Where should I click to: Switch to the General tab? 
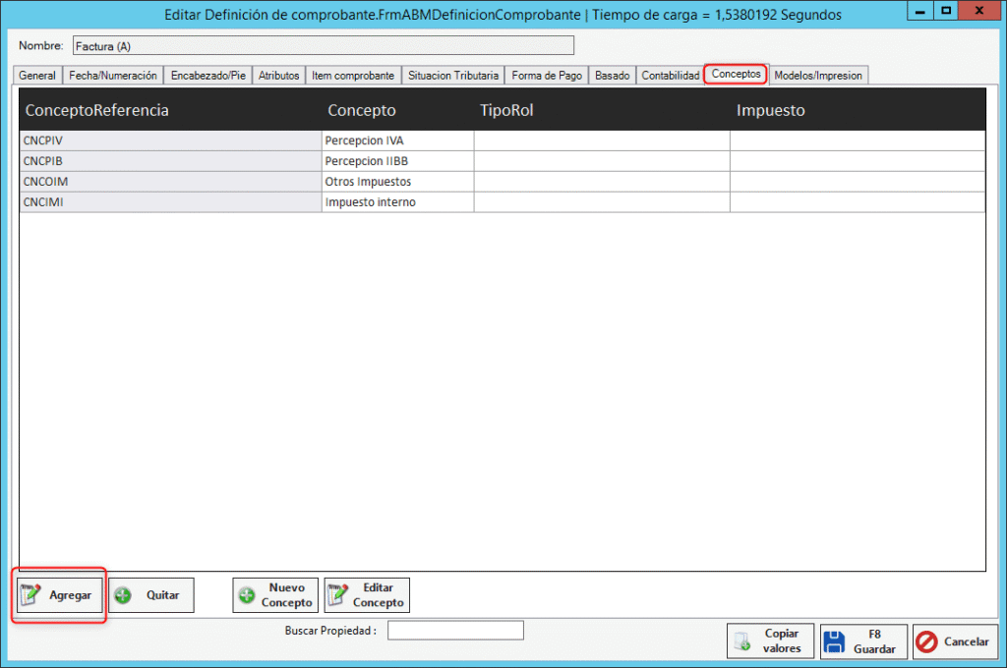[37, 76]
